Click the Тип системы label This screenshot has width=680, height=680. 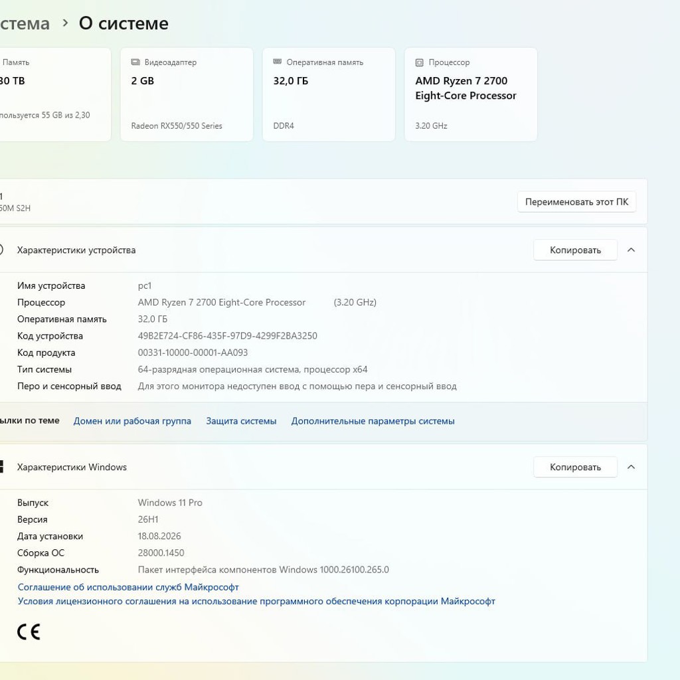point(44,369)
